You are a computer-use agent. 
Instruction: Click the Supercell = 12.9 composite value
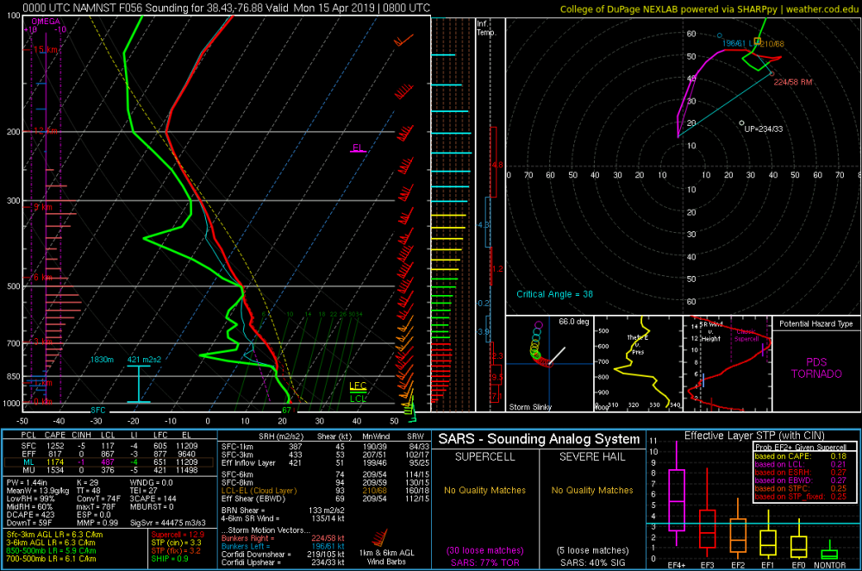pyautogui.click(x=178, y=534)
